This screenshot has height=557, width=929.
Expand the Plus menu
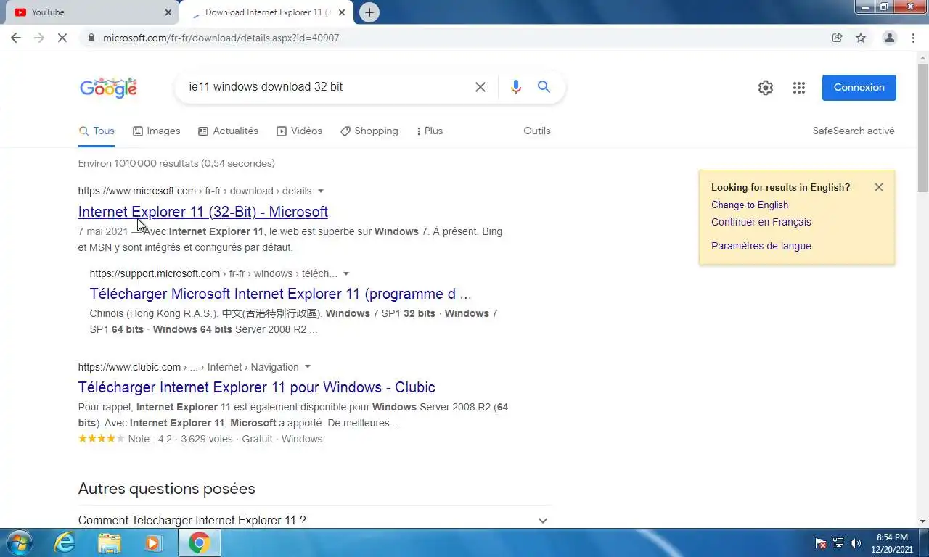(429, 131)
